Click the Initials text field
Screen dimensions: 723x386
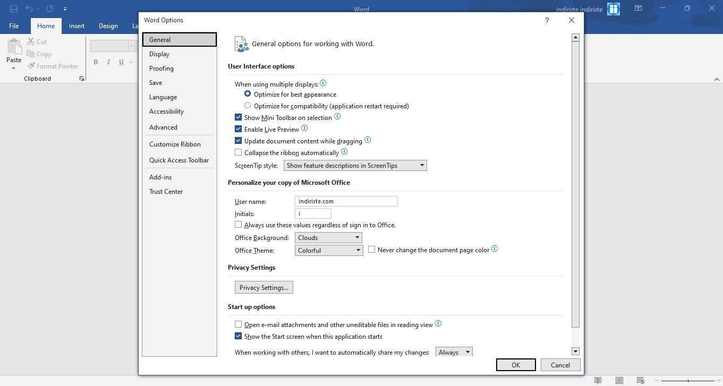point(313,213)
